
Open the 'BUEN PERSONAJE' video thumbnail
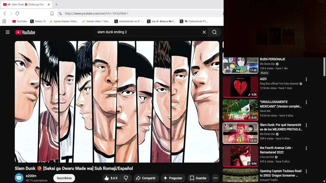(x=240, y=65)
